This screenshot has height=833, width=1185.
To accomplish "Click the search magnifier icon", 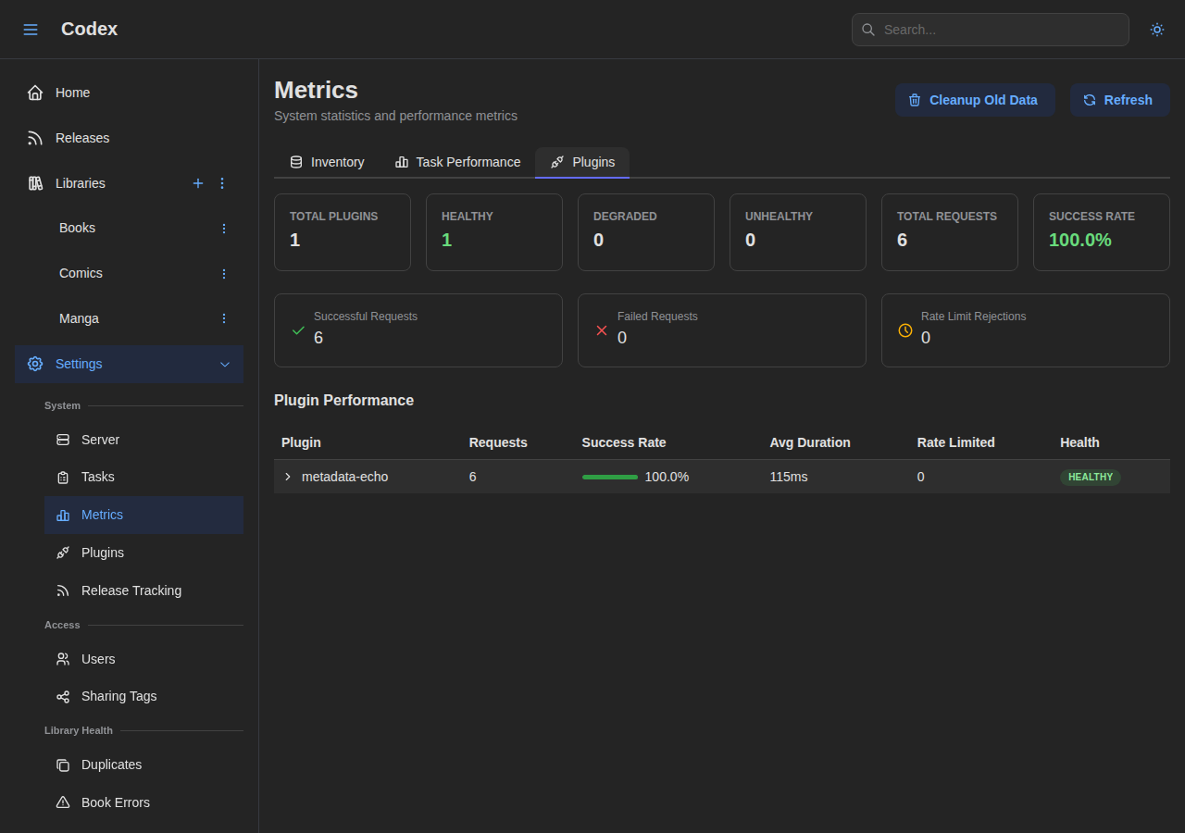I will tap(868, 30).
